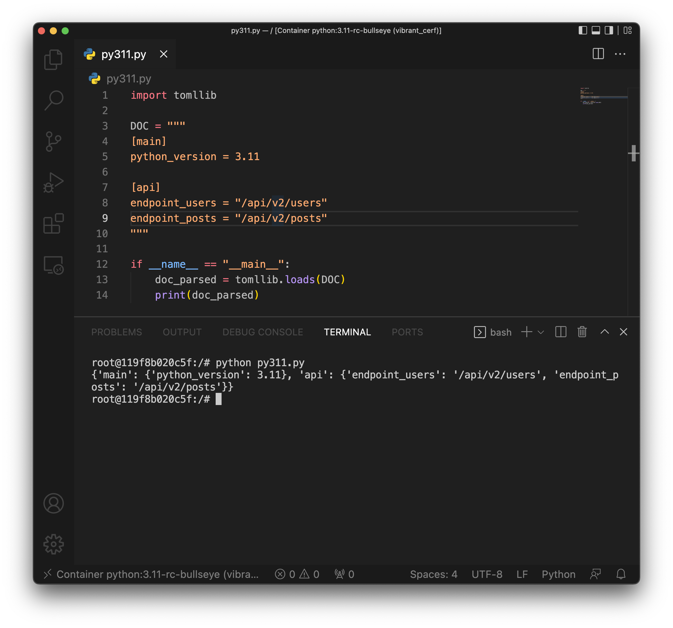
Task: Split the terminal
Action: [x=561, y=332]
